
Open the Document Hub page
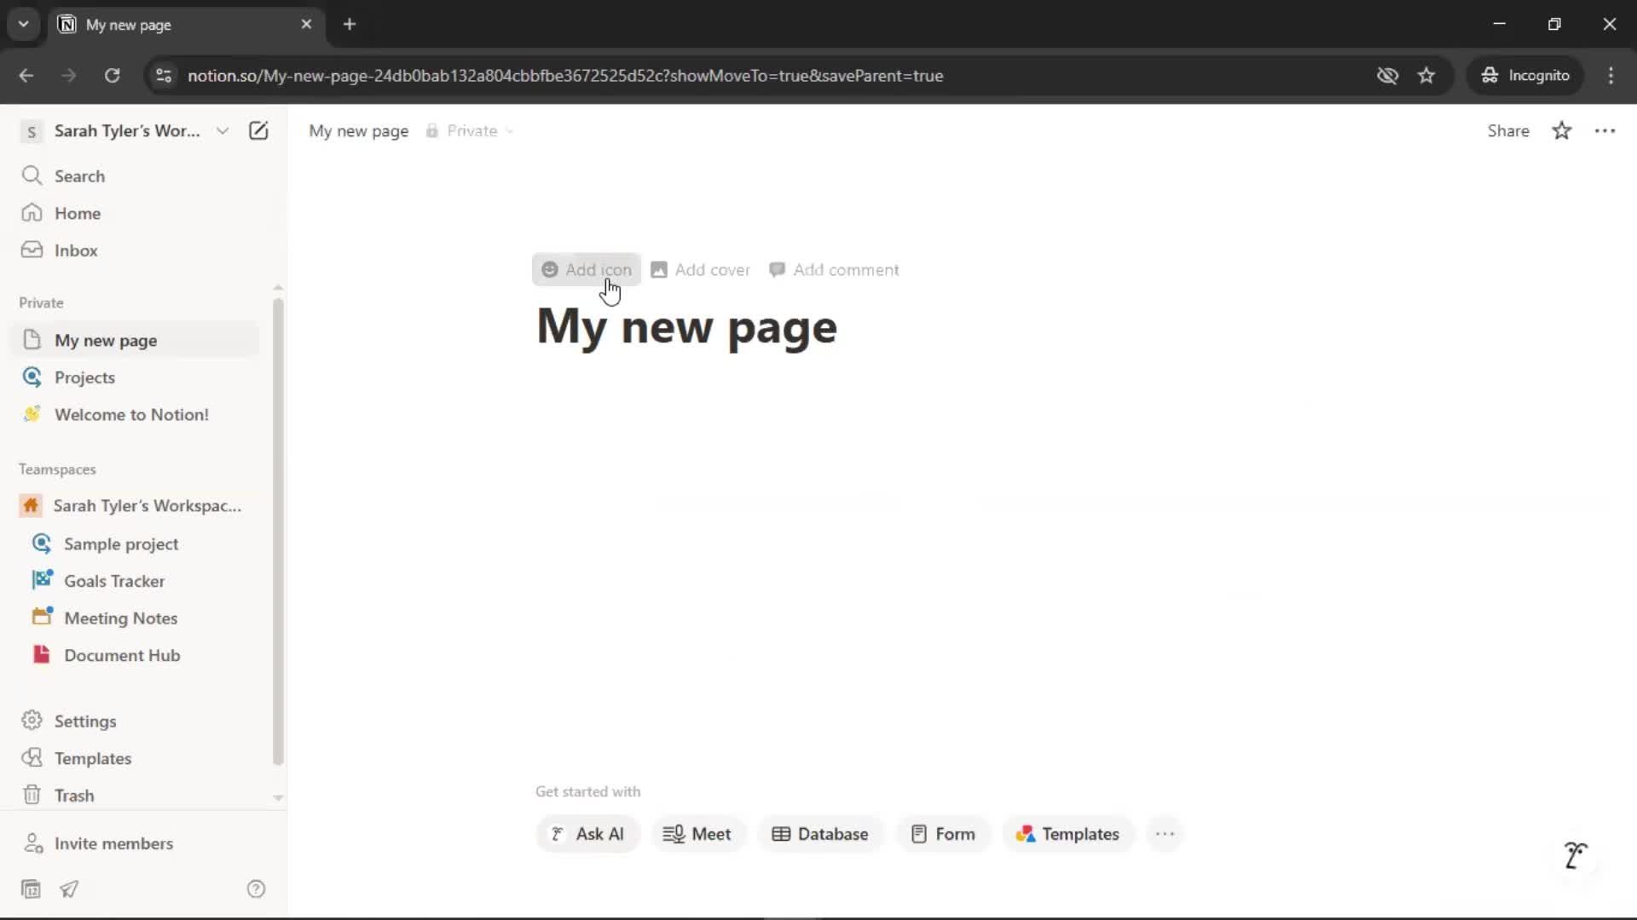click(x=136, y=655)
